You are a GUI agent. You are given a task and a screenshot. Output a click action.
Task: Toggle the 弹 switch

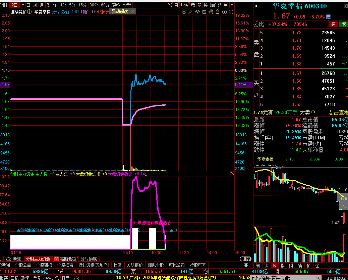245,259
